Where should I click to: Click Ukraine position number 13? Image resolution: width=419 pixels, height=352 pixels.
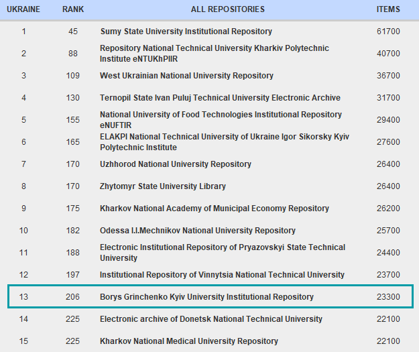click(x=23, y=297)
